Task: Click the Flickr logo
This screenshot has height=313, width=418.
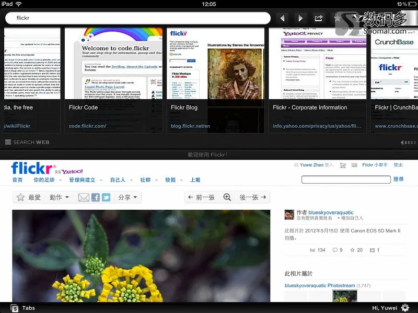Action: pyautogui.click(x=32, y=168)
